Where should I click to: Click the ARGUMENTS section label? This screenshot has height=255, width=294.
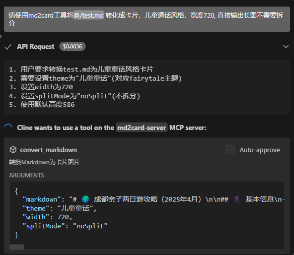tap(27, 175)
